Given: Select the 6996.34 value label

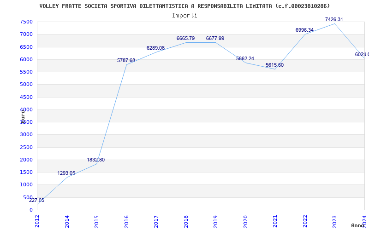Looking at the screenshot, I should click(x=304, y=30).
